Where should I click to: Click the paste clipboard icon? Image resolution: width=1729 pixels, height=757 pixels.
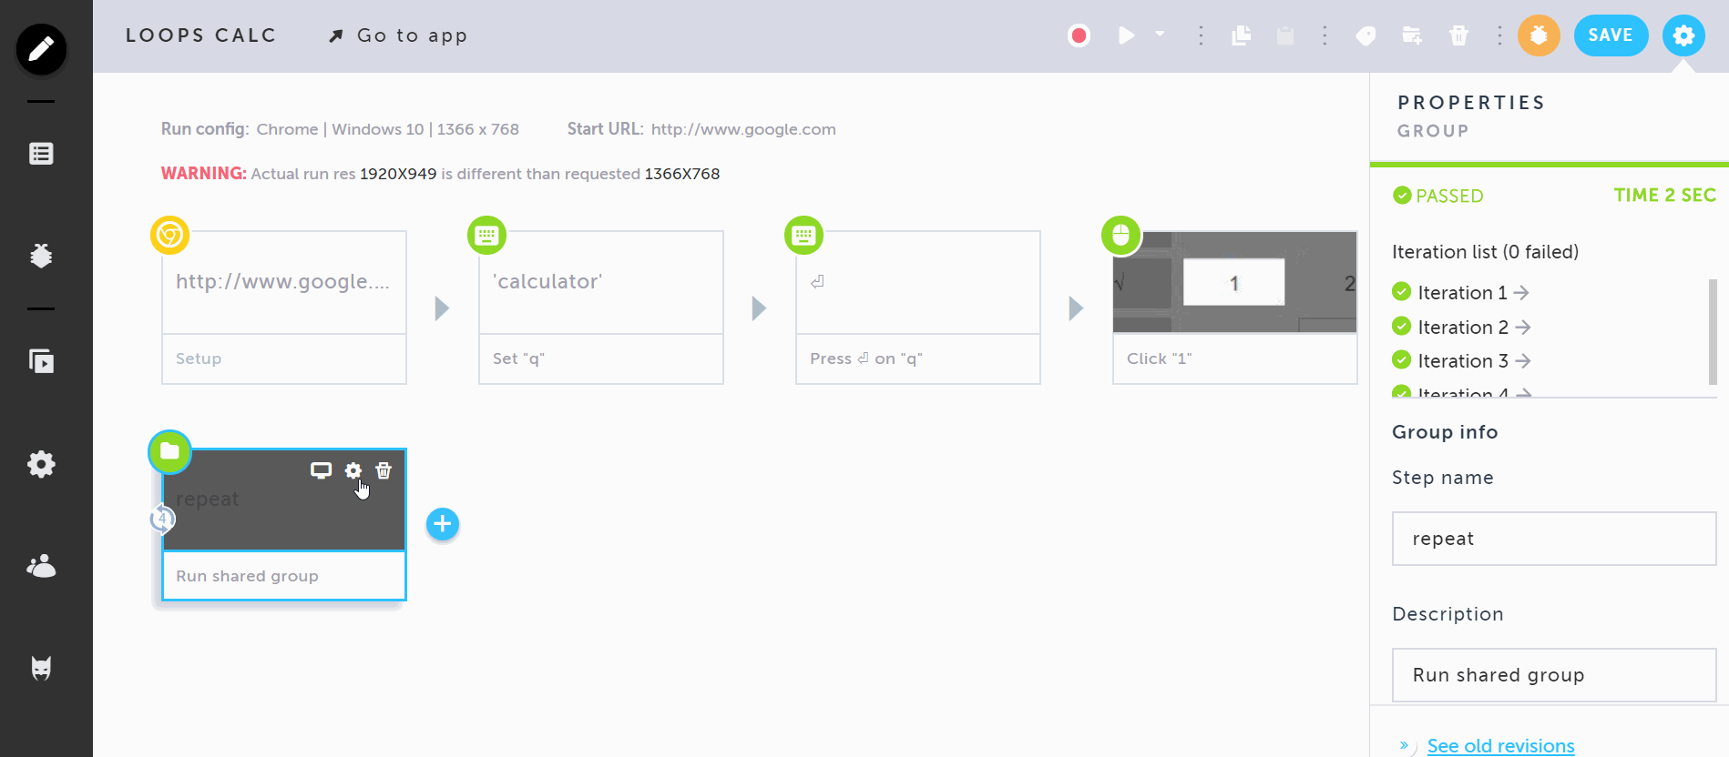1285,35
